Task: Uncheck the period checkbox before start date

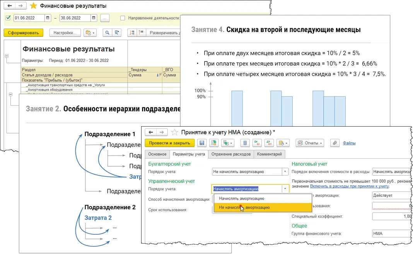Action: click(9, 18)
